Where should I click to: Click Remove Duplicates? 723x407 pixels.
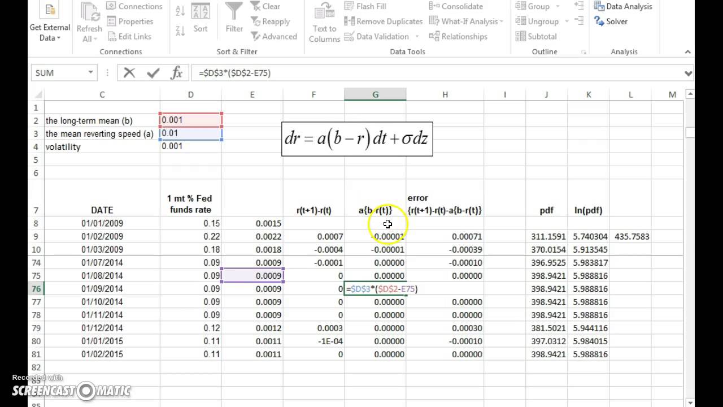[383, 21]
